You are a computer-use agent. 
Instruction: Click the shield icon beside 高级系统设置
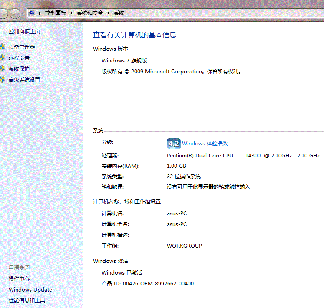coord(3,80)
